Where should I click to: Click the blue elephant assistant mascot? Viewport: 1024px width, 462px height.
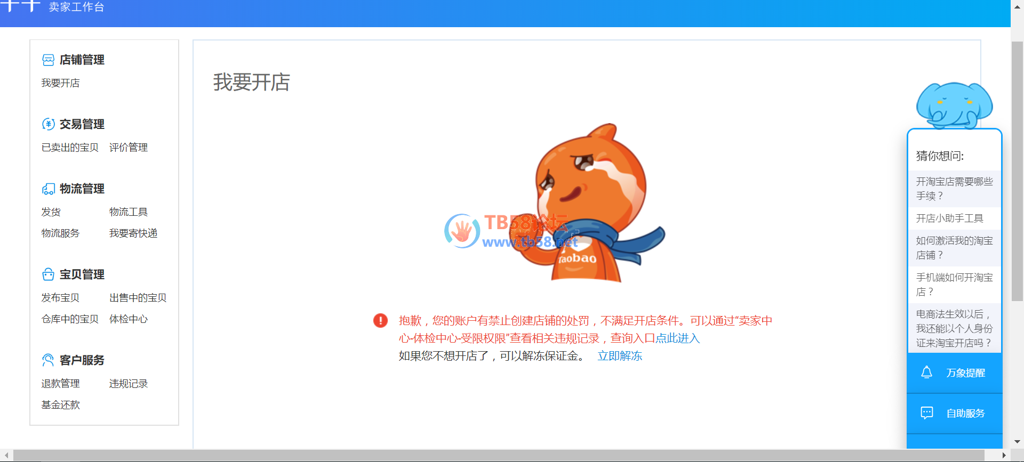(954, 106)
